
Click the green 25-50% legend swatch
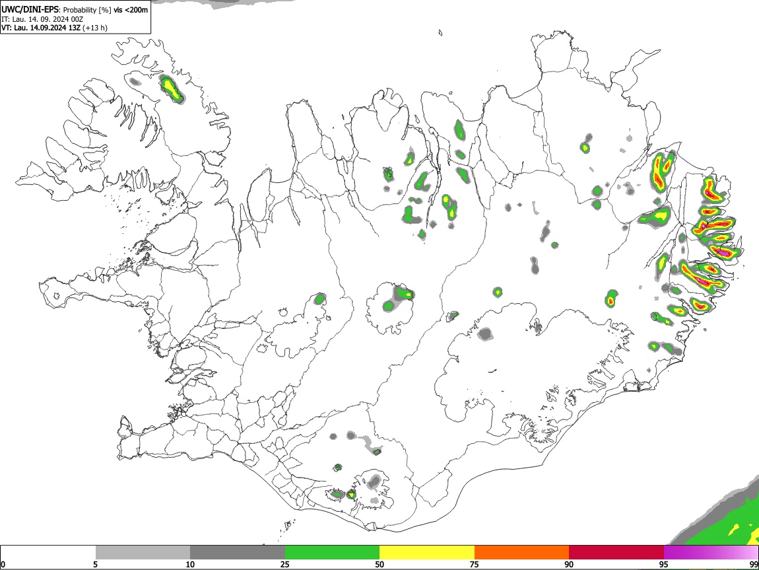pyautogui.click(x=332, y=552)
